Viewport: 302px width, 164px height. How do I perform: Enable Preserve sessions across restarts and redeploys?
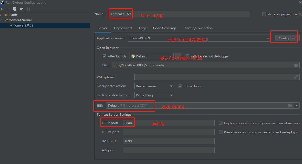tap(221, 132)
